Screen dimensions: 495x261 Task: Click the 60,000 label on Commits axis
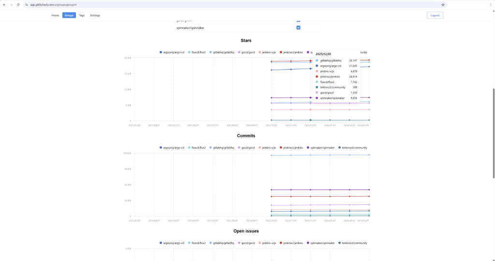128,185
